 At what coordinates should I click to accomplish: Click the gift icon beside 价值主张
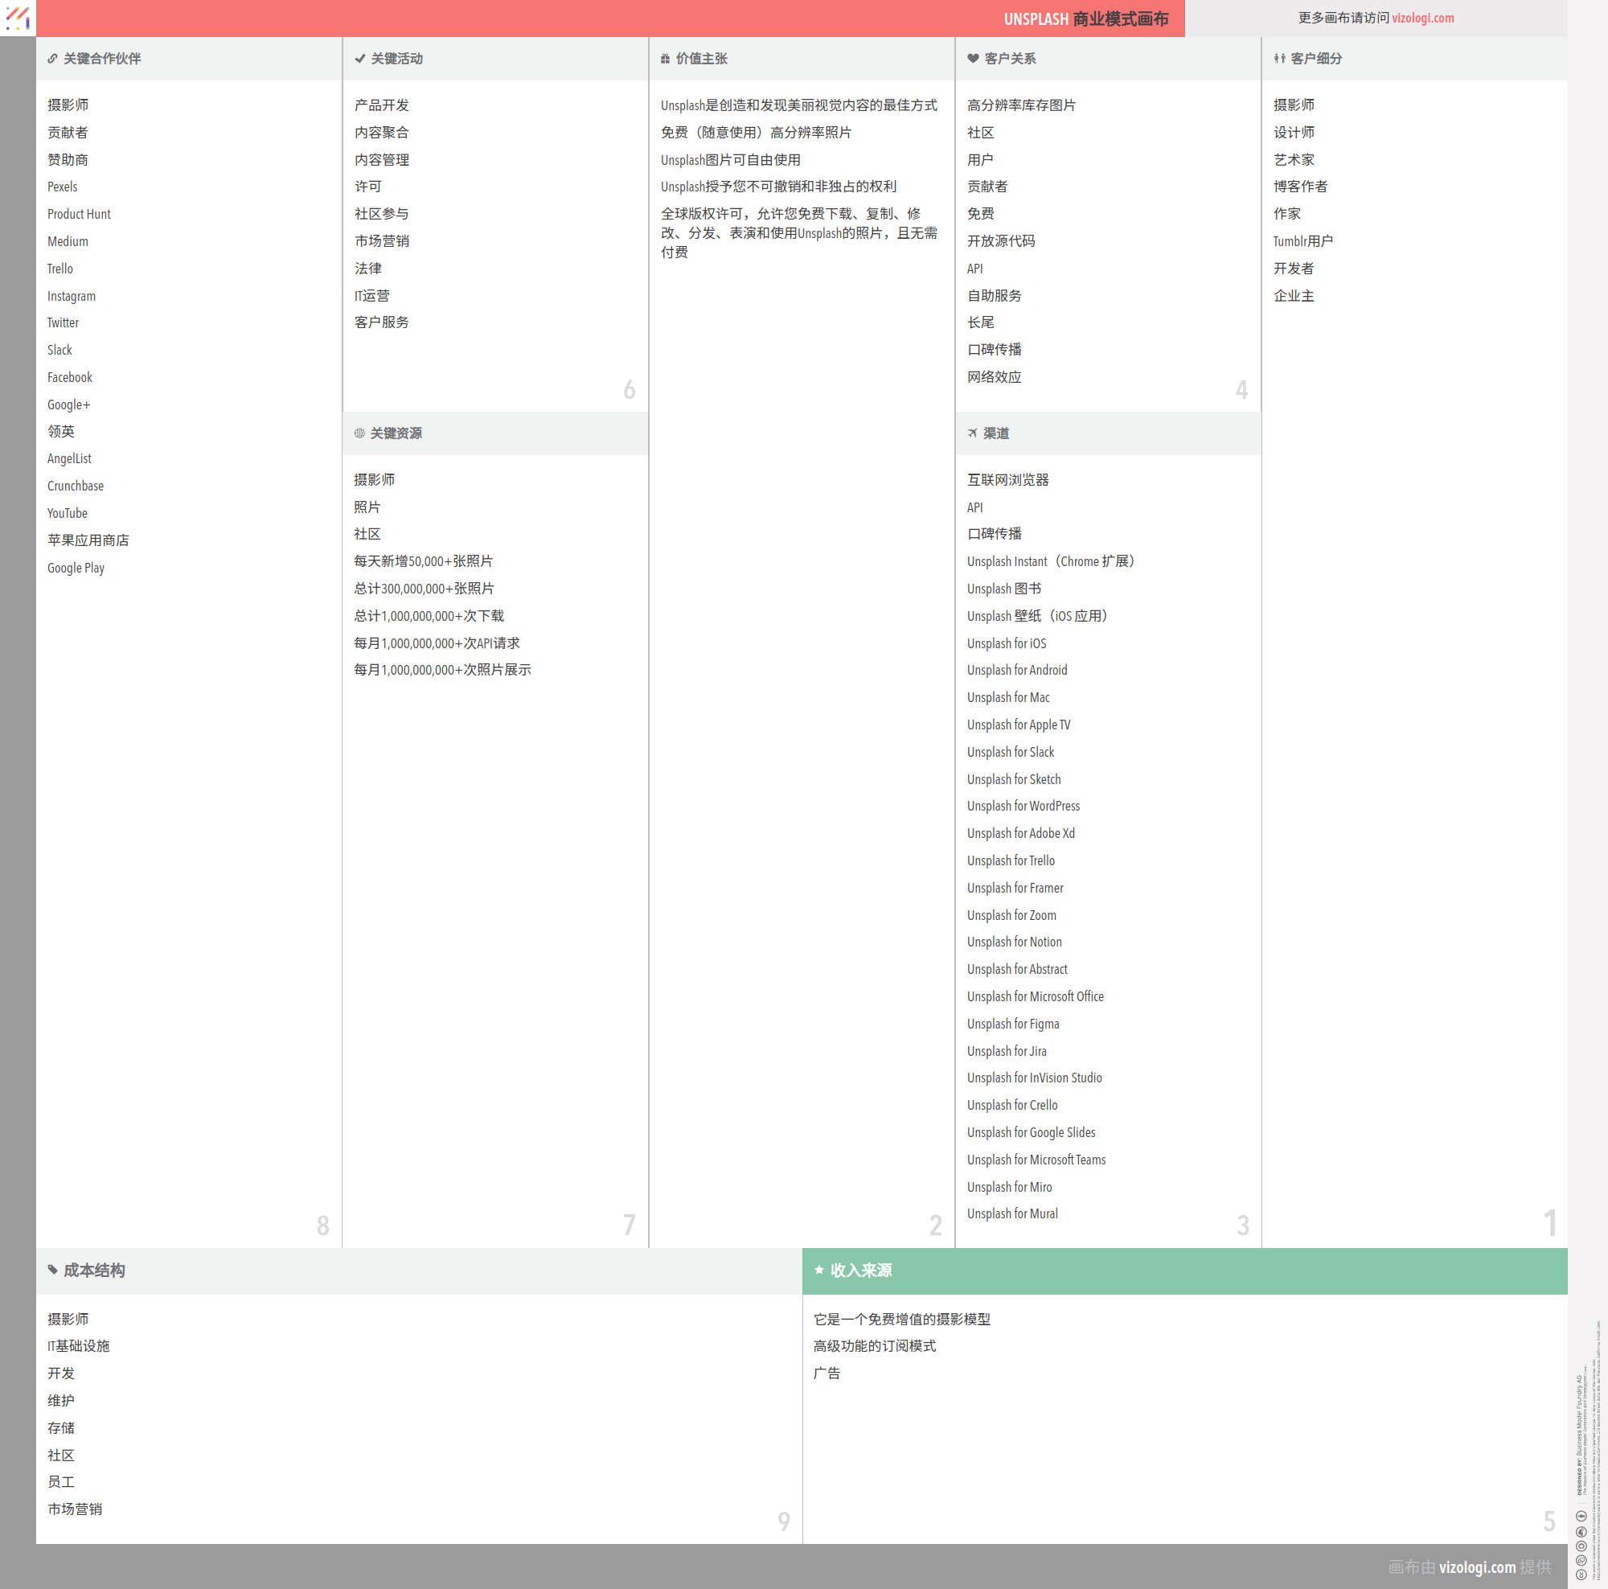point(665,59)
